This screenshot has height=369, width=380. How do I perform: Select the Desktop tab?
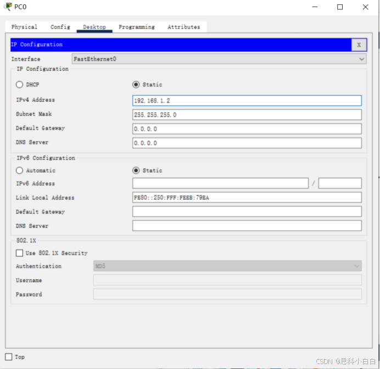[x=94, y=27]
